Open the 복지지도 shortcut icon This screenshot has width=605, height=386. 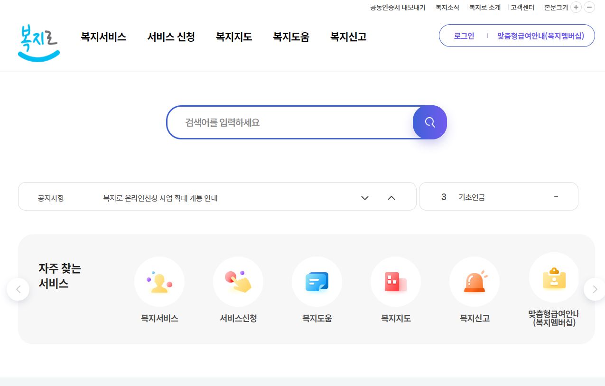click(x=396, y=282)
